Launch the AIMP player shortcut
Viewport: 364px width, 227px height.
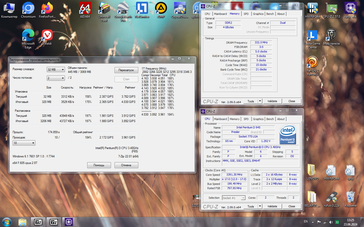[x=161, y=10]
